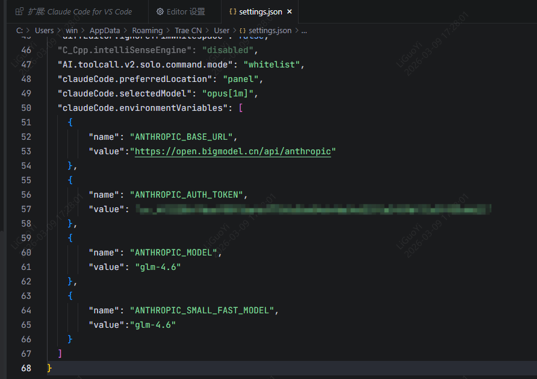Viewport: 537px width, 379px height.
Task: Select the Roaming breadcrumb segment
Action: 147,30
